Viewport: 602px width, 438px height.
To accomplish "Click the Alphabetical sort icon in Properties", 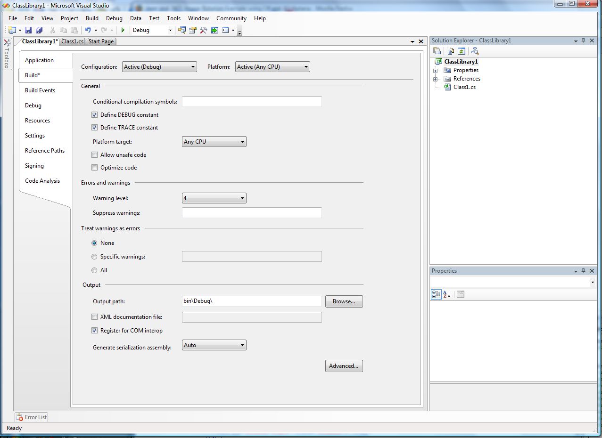I will pyautogui.click(x=447, y=294).
